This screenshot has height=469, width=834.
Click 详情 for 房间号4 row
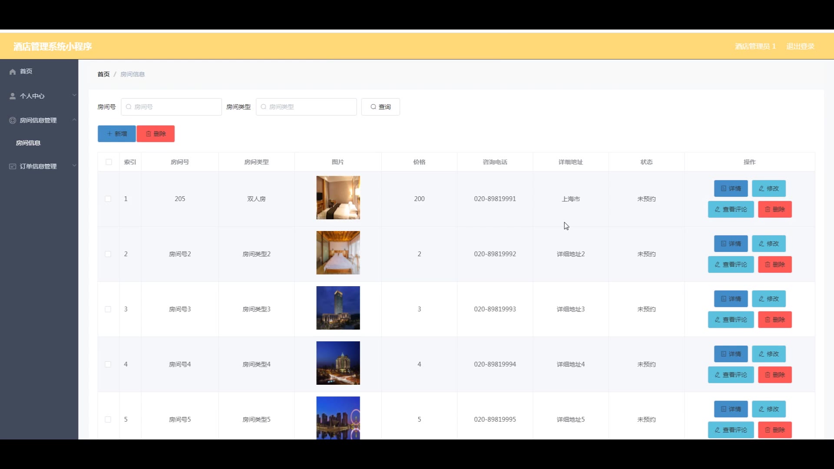731,354
